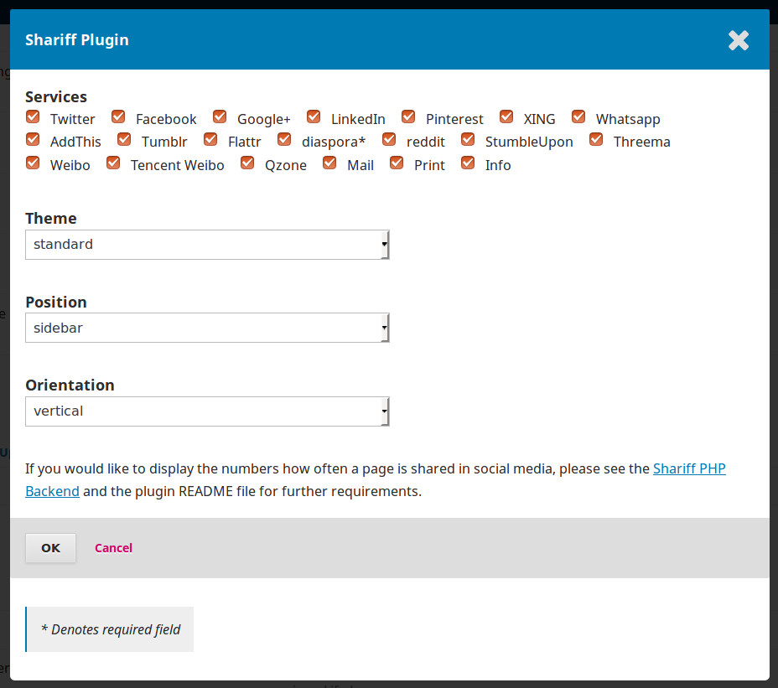Viewport: 778px width, 688px height.
Task: Click the Services heading
Action: 56,96
